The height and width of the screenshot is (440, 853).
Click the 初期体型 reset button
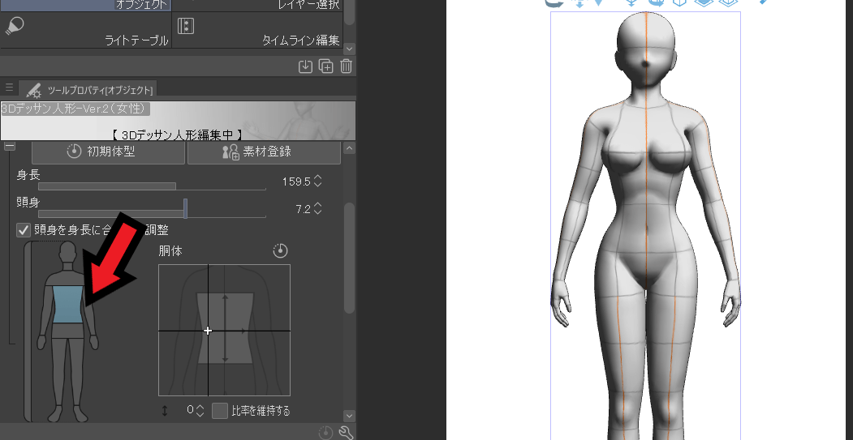pyautogui.click(x=108, y=152)
